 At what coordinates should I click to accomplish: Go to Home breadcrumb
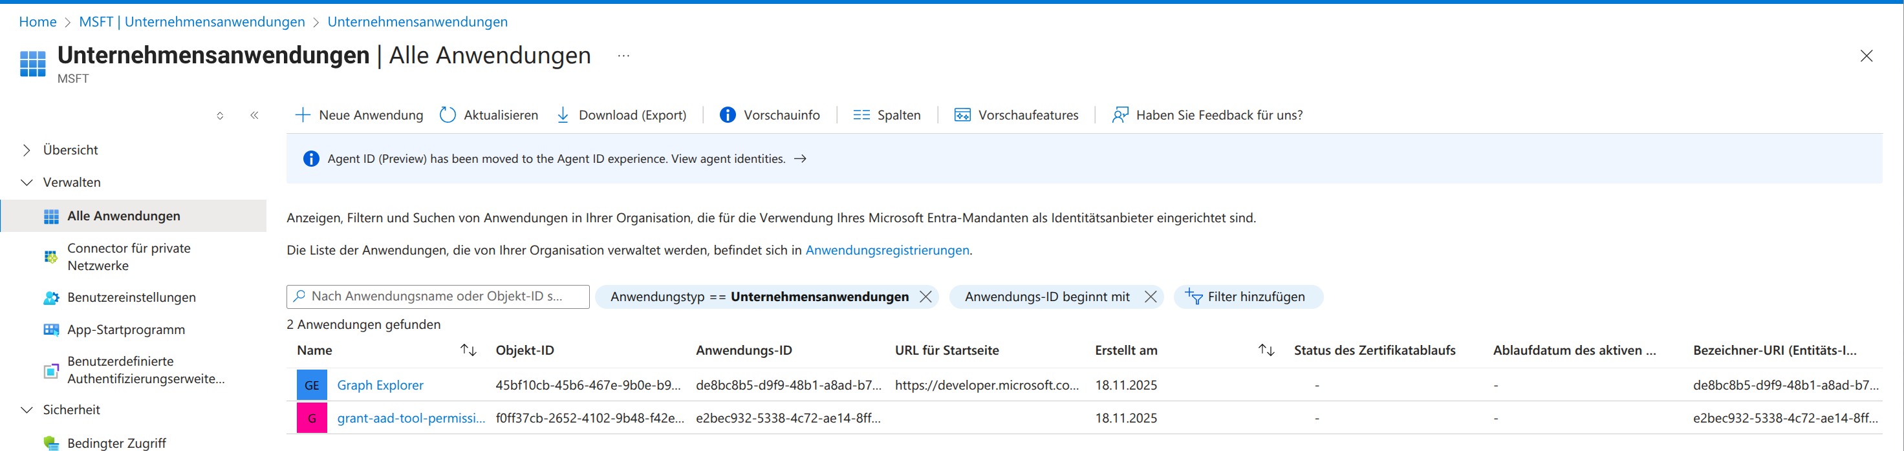pyautogui.click(x=38, y=21)
